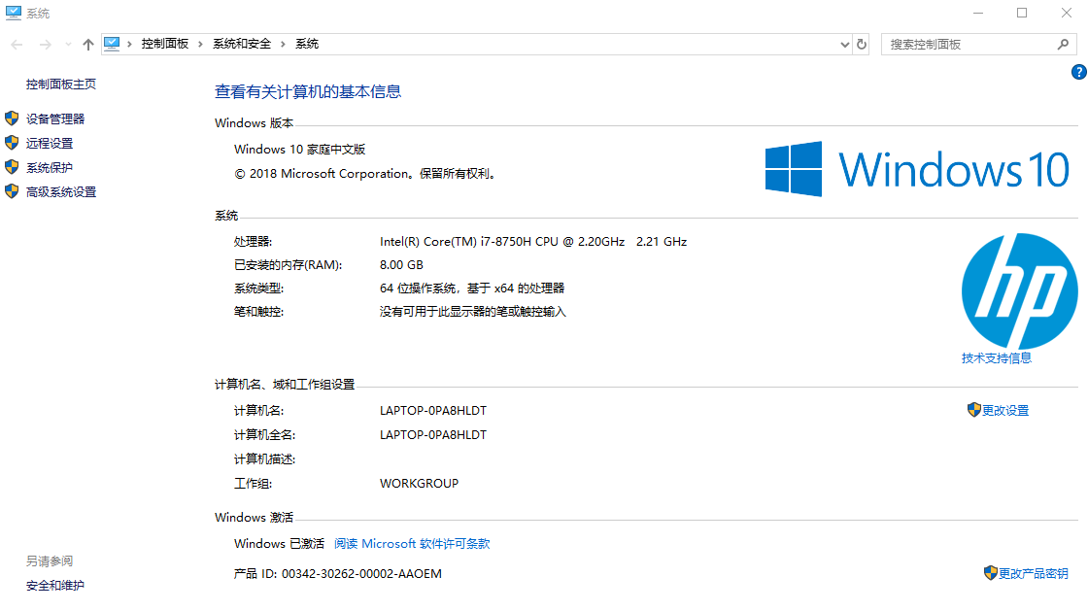Click the HP logo image

click(1019, 291)
